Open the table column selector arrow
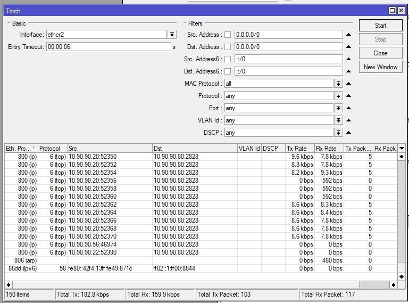The image size is (409, 303). click(402, 149)
